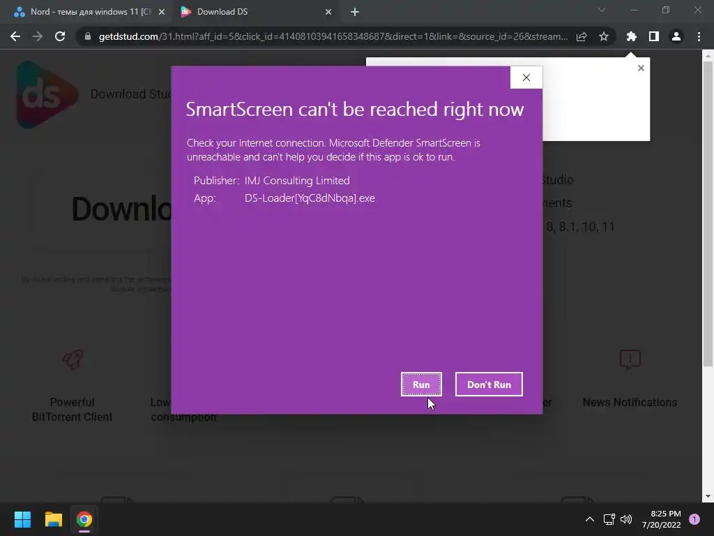The width and height of the screenshot is (714, 536).
Task: Show hidden system tray icons
Action: tap(590, 519)
